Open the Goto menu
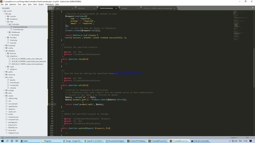Image resolution: width=255 pixels, height=143 pixels. point(30,4)
